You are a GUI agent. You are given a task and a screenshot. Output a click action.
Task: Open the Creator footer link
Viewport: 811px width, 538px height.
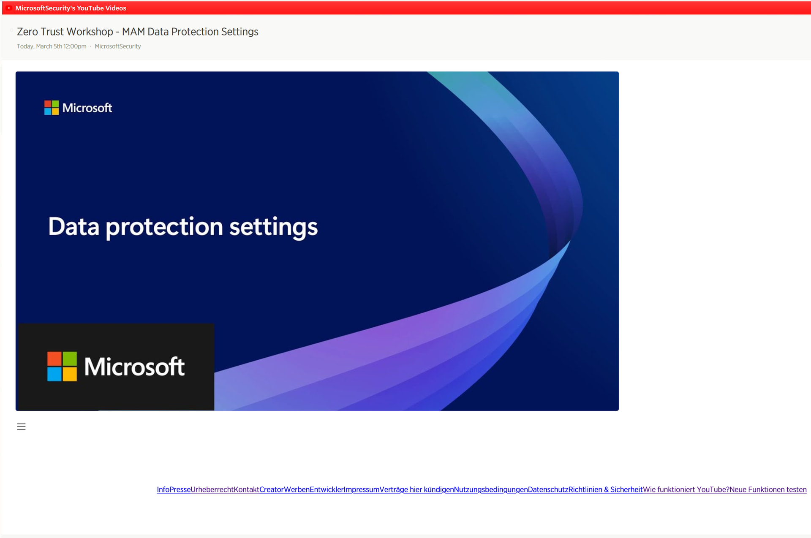271,489
